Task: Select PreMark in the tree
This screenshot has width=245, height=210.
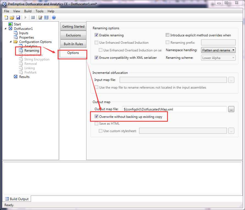Action: [x=30, y=72]
